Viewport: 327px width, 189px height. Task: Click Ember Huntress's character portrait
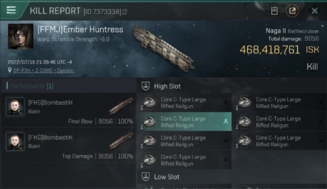click(21, 37)
